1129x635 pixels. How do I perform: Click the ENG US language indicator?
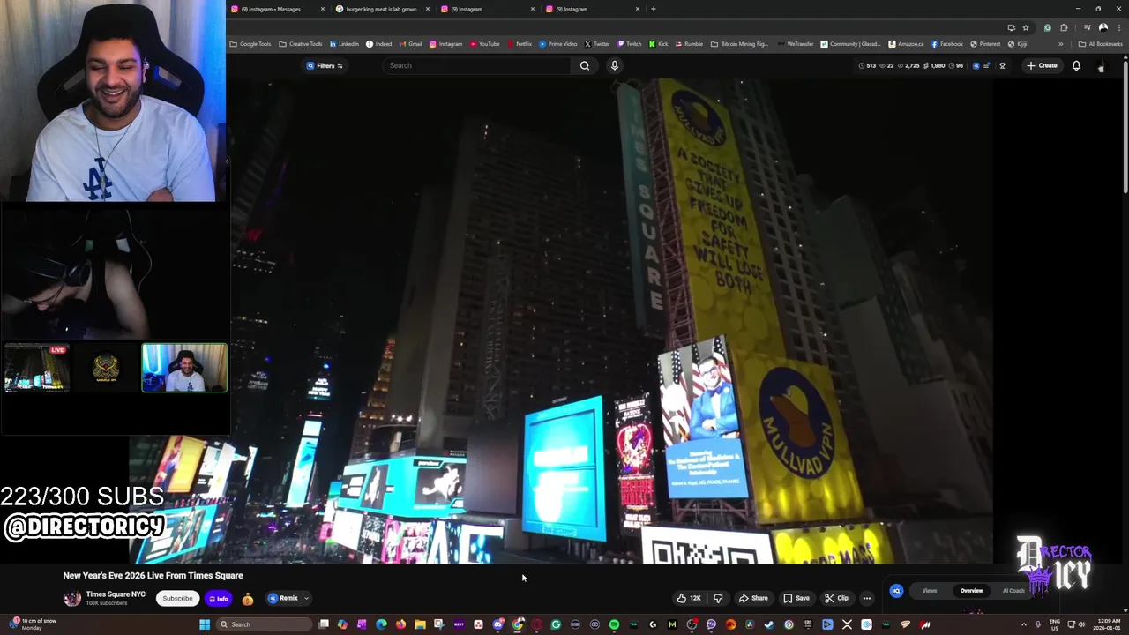coord(1054,624)
